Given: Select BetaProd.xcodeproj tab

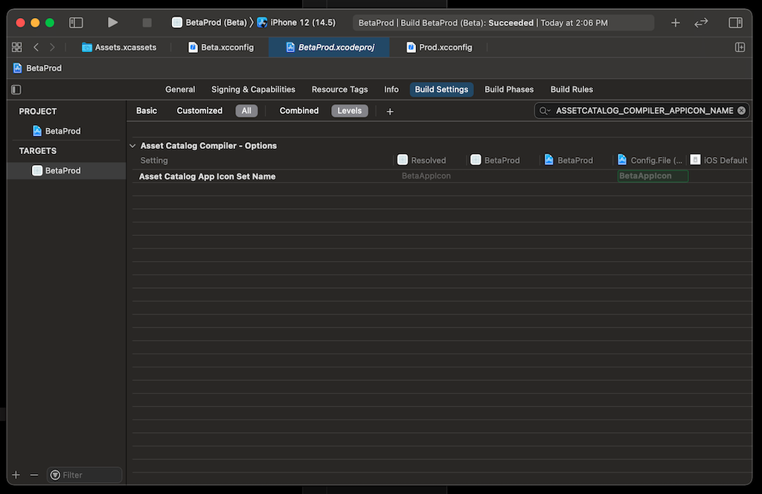Looking at the screenshot, I should click(330, 47).
